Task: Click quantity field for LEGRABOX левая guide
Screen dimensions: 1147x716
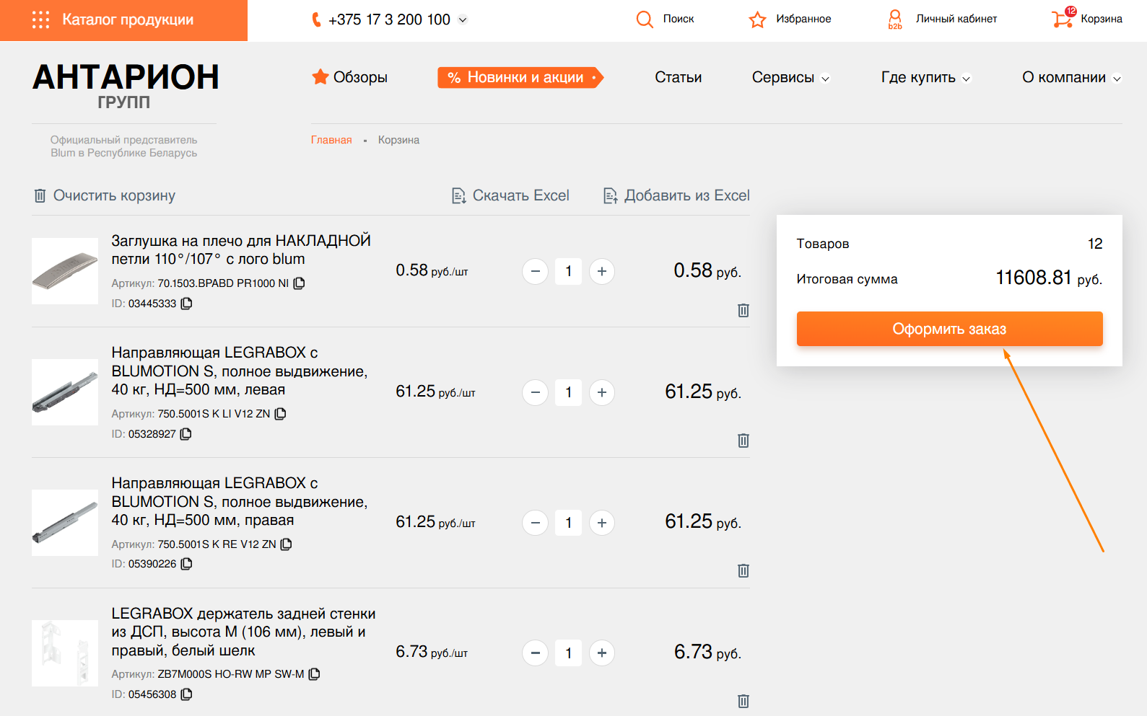Action: click(569, 393)
